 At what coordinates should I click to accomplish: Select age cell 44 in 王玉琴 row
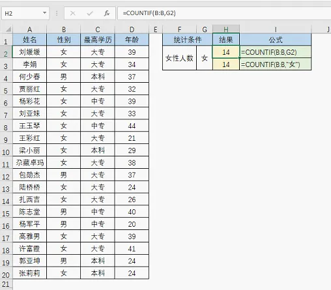(x=132, y=126)
